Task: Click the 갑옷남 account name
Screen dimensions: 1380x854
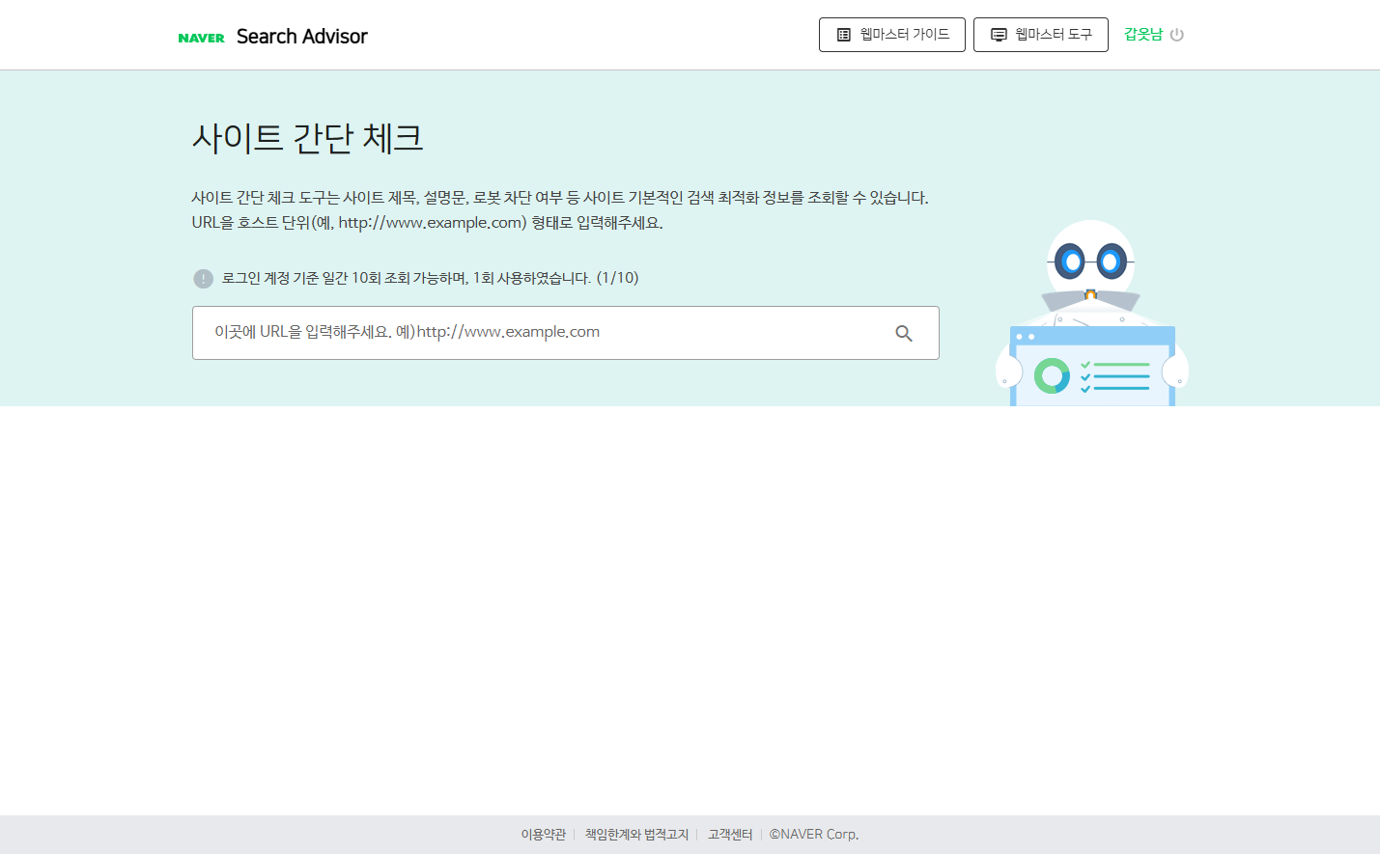Action: tap(1143, 35)
